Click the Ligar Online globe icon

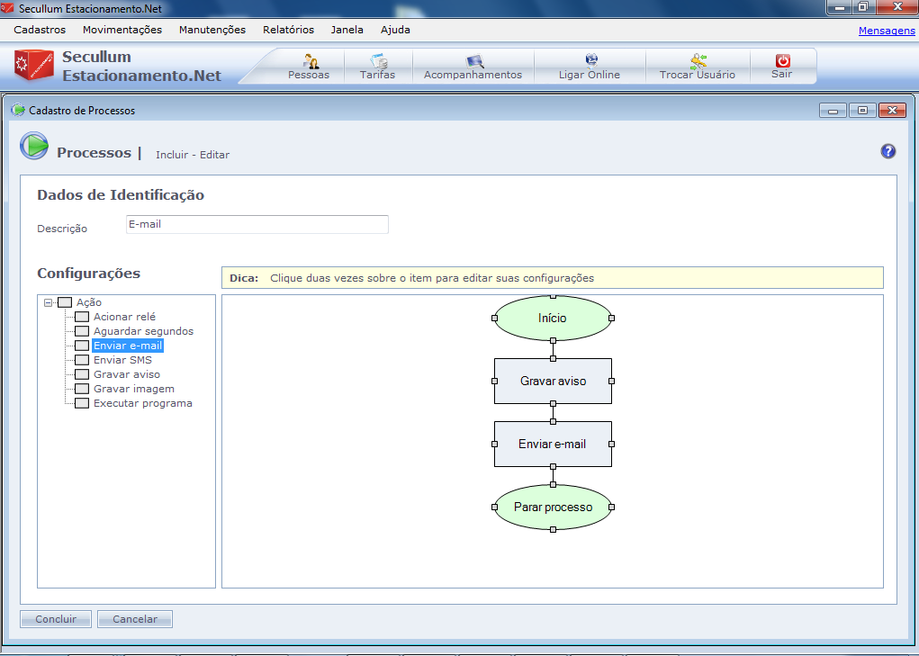(590, 61)
